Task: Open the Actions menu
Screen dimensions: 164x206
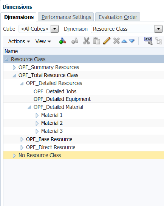Action: (19, 41)
